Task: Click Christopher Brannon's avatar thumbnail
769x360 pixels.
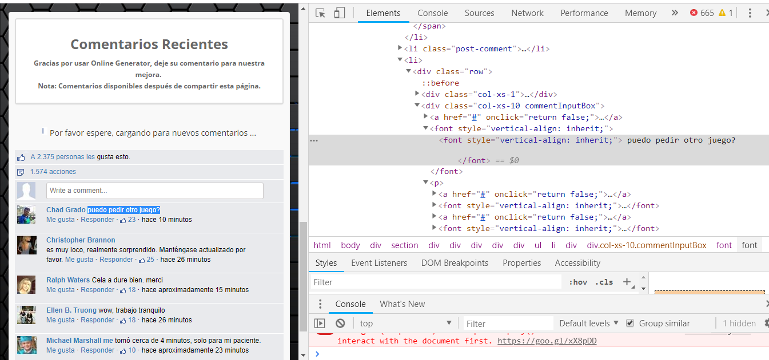Action: pyautogui.click(x=26, y=245)
